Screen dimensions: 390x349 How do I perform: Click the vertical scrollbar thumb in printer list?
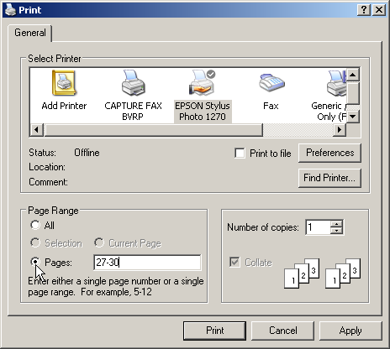pyautogui.click(x=353, y=93)
